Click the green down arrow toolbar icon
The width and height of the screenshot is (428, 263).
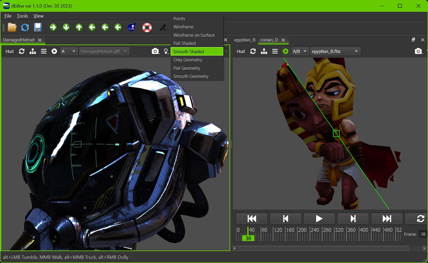[66, 27]
